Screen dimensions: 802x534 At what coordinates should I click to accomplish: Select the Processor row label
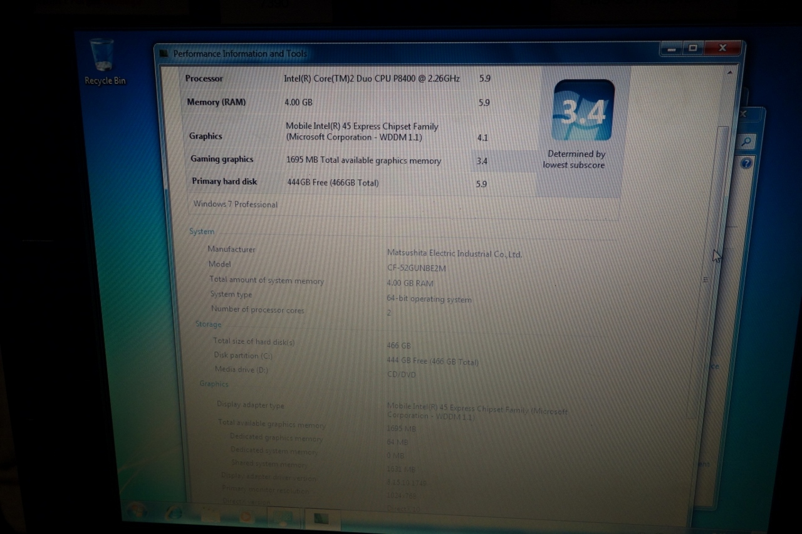pos(204,79)
